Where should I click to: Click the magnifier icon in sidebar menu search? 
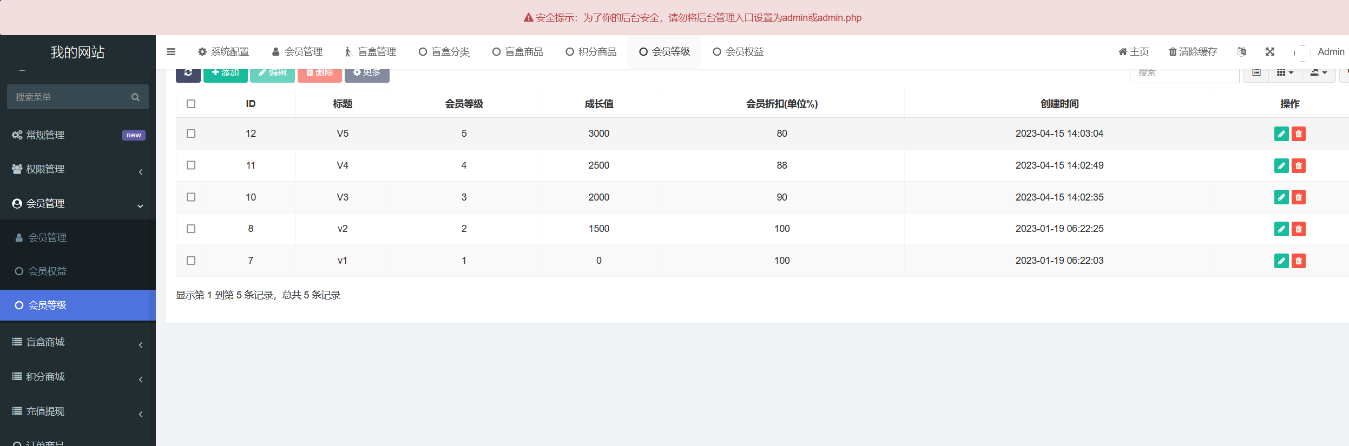135,97
